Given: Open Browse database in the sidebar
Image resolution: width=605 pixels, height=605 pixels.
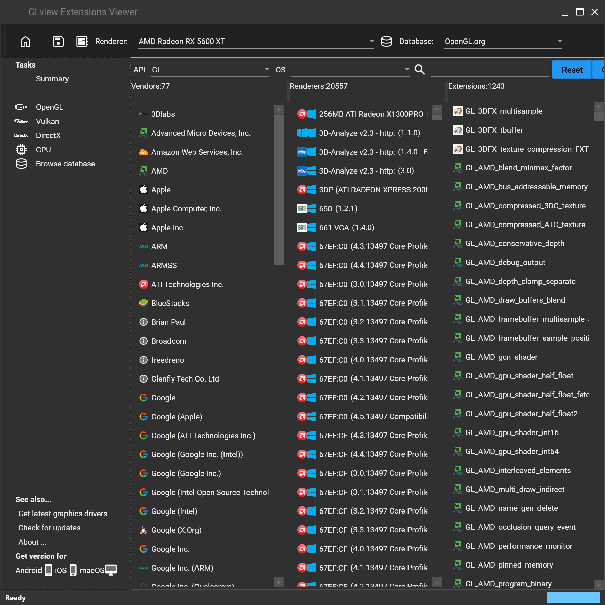Looking at the screenshot, I should pyautogui.click(x=65, y=164).
